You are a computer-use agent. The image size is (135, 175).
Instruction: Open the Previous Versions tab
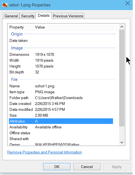(68, 16)
